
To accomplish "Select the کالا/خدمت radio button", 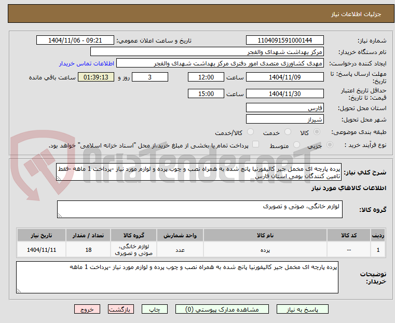I will point(250,132).
